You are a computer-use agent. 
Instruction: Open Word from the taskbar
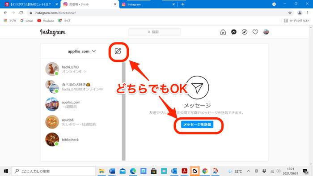coord(112,171)
